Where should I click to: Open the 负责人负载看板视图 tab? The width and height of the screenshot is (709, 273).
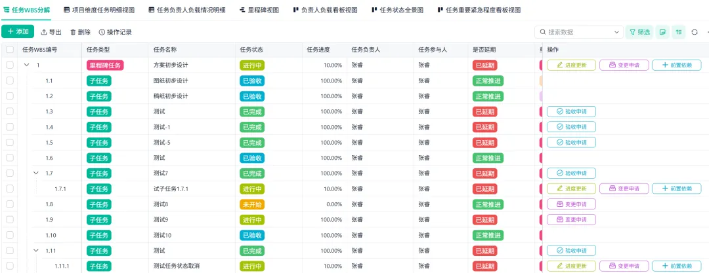pyautogui.click(x=325, y=10)
